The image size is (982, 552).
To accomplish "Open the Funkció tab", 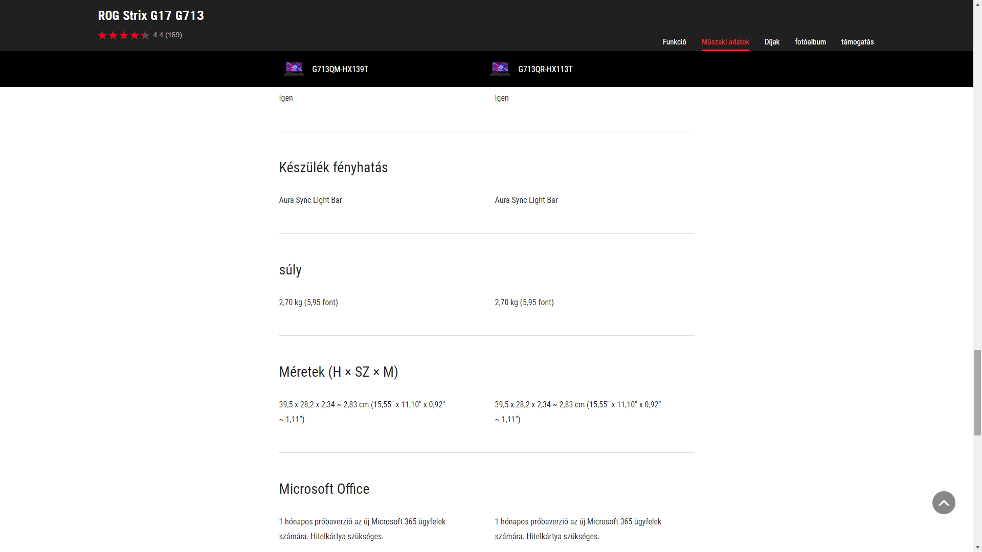I will click(x=674, y=42).
